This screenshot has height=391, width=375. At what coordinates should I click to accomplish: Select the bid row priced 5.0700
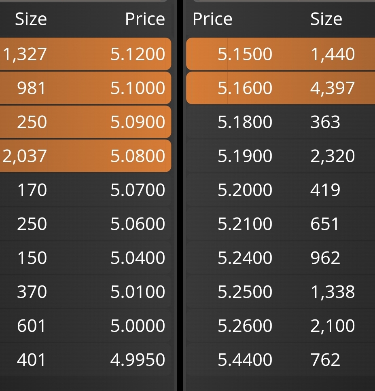coord(86,190)
